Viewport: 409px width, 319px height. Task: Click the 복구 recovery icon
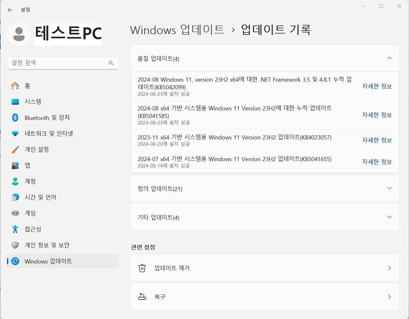coord(142,296)
